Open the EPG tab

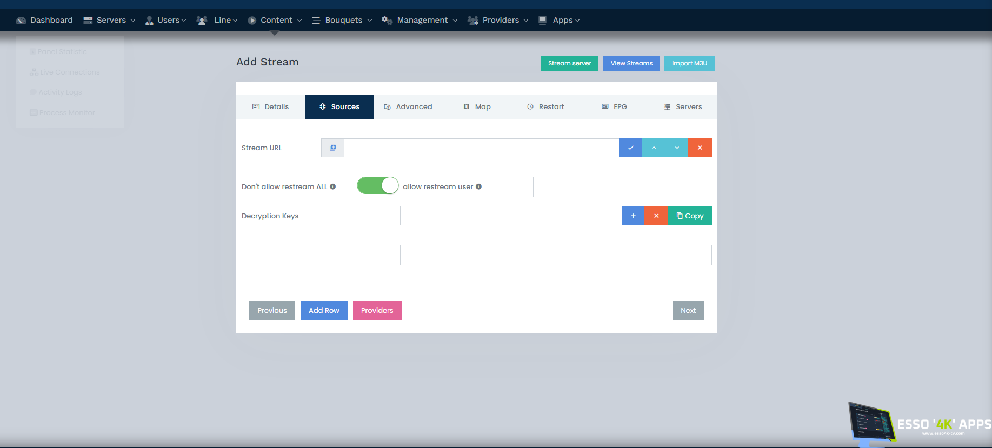pyautogui.click(x=614, y=107)
